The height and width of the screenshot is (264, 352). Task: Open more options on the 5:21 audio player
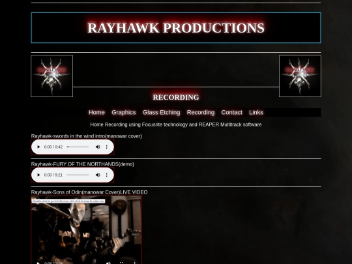click(107, 175)
